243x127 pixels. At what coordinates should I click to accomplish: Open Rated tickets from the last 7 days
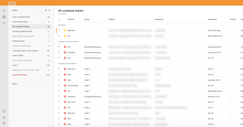tap(31, 70)
